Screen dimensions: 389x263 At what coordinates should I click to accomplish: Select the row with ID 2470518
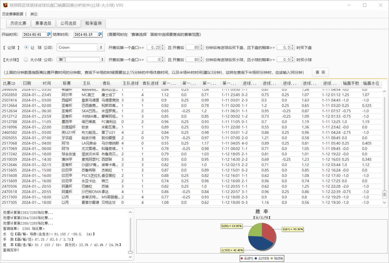pos(192,192)
